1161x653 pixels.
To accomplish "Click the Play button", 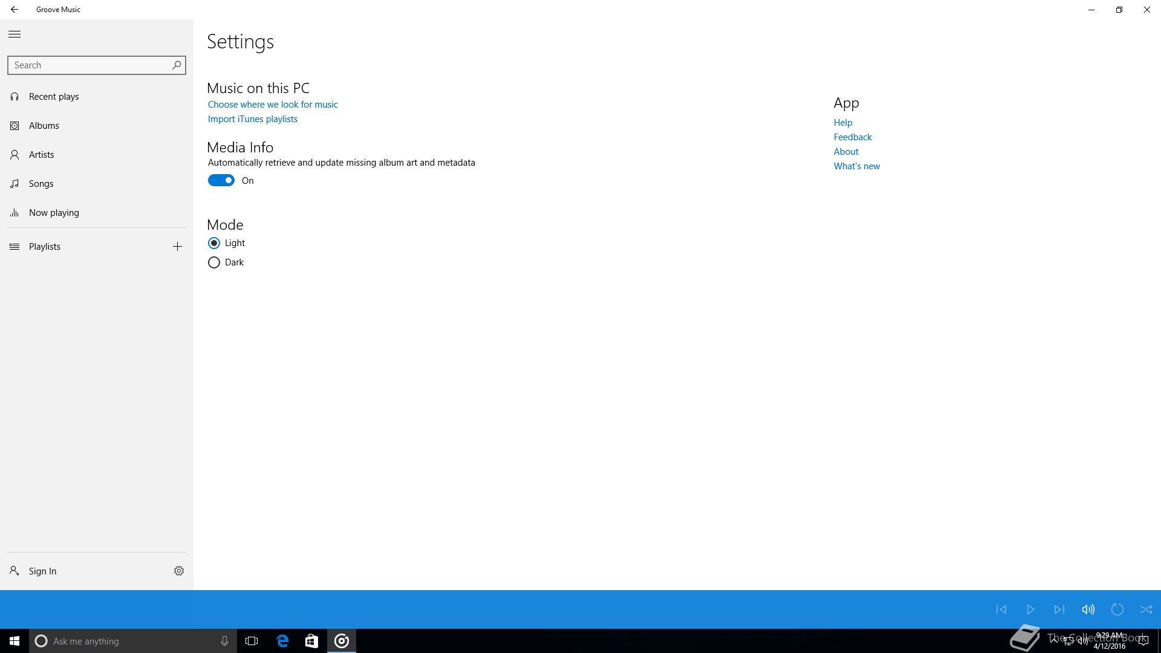I will [1030, 609].
